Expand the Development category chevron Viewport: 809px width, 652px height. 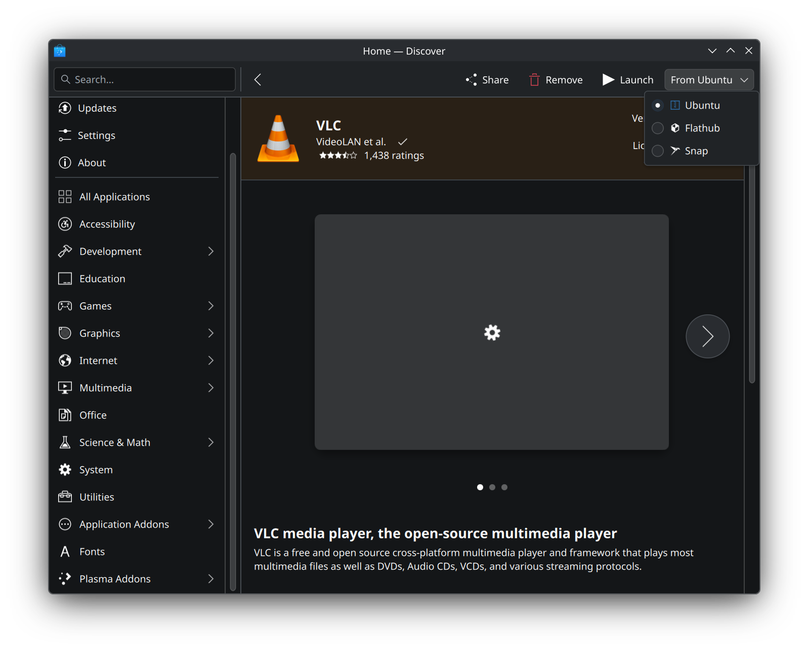pos(211,251)
